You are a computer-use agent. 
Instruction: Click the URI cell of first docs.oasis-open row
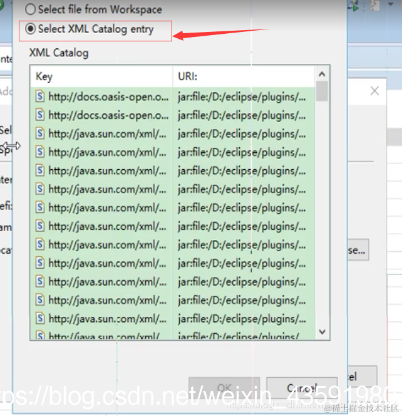242,97
